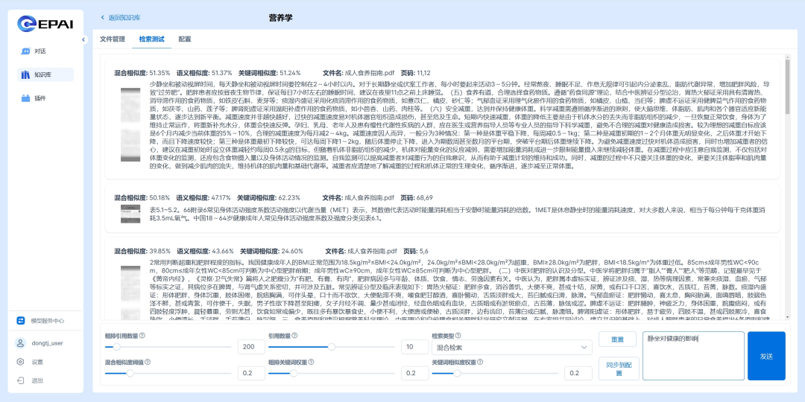Click 同步到配置 sync button
The height and width of the screenshot is (402, 805).
[617, 368]
